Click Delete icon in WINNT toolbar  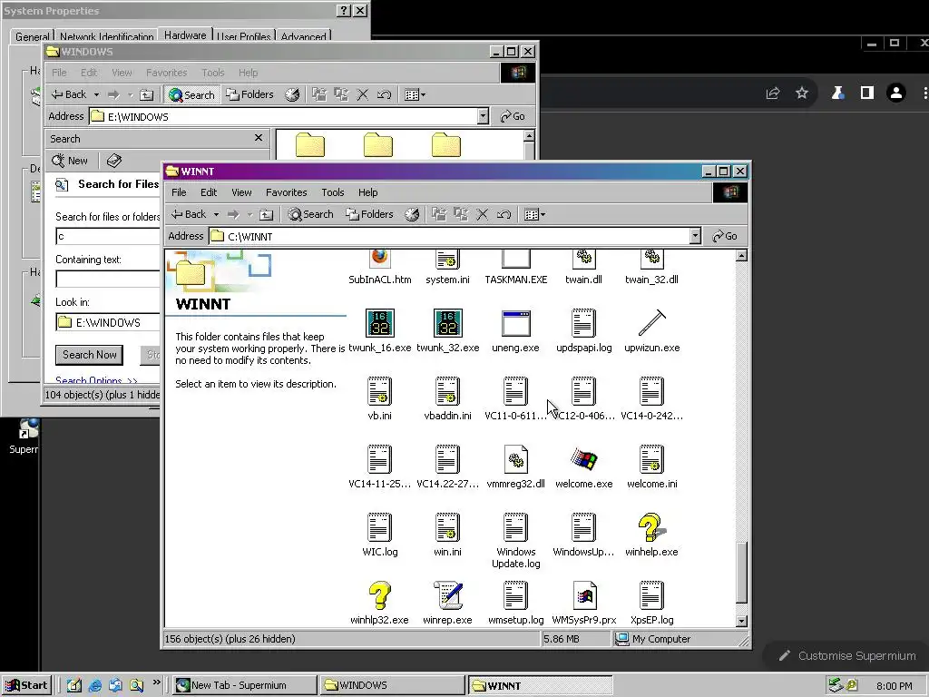click(x=483, y=214)
